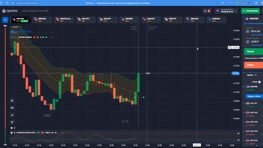The height and width of the screenshot is (148, 263).
Task: Expand the EUR/USD trade in the trades list
Action: pyautogui.click(x=244, y=87)
